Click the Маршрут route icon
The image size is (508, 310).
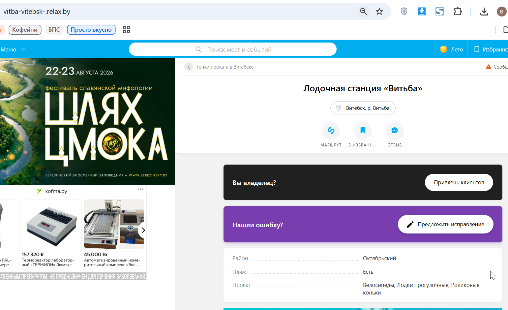click(331, 131)
